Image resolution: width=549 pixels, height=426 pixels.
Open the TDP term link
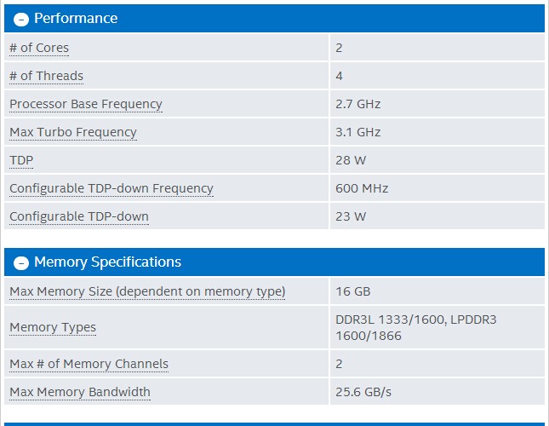[x=21, y=160]
